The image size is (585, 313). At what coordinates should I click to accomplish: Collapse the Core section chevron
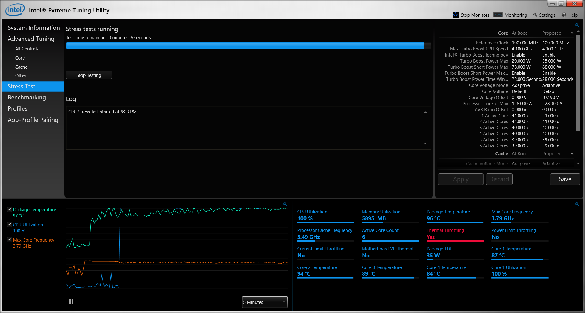(572, 33)
